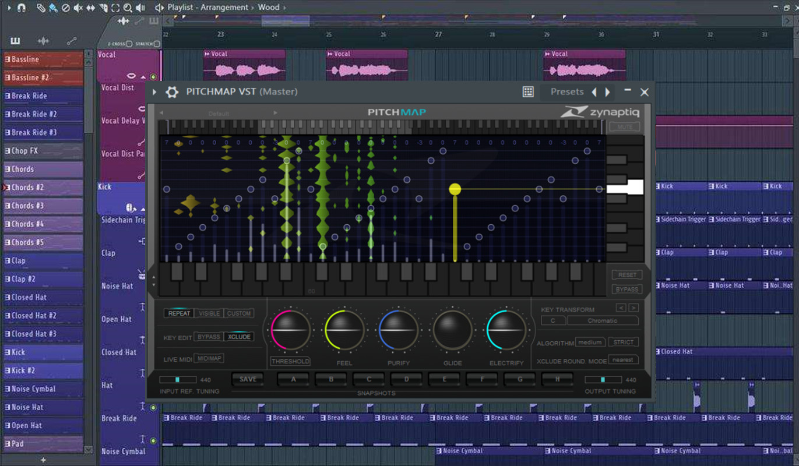Open the Xclude round mode nearest dropdown
The image size is (799, 466).
623,359
